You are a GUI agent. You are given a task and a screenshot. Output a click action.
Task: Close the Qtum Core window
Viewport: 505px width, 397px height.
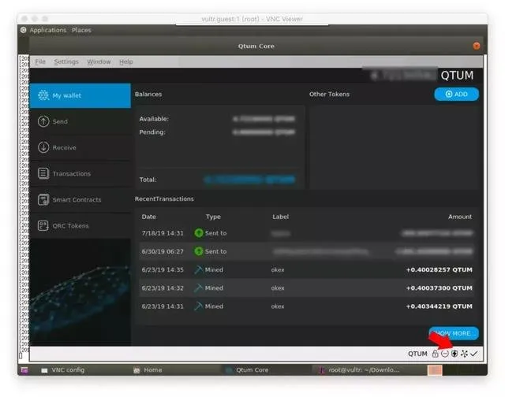pos(477,46)
